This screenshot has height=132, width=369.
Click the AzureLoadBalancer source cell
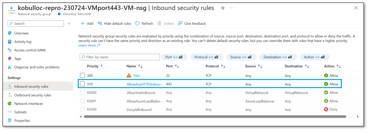[260, 101]
